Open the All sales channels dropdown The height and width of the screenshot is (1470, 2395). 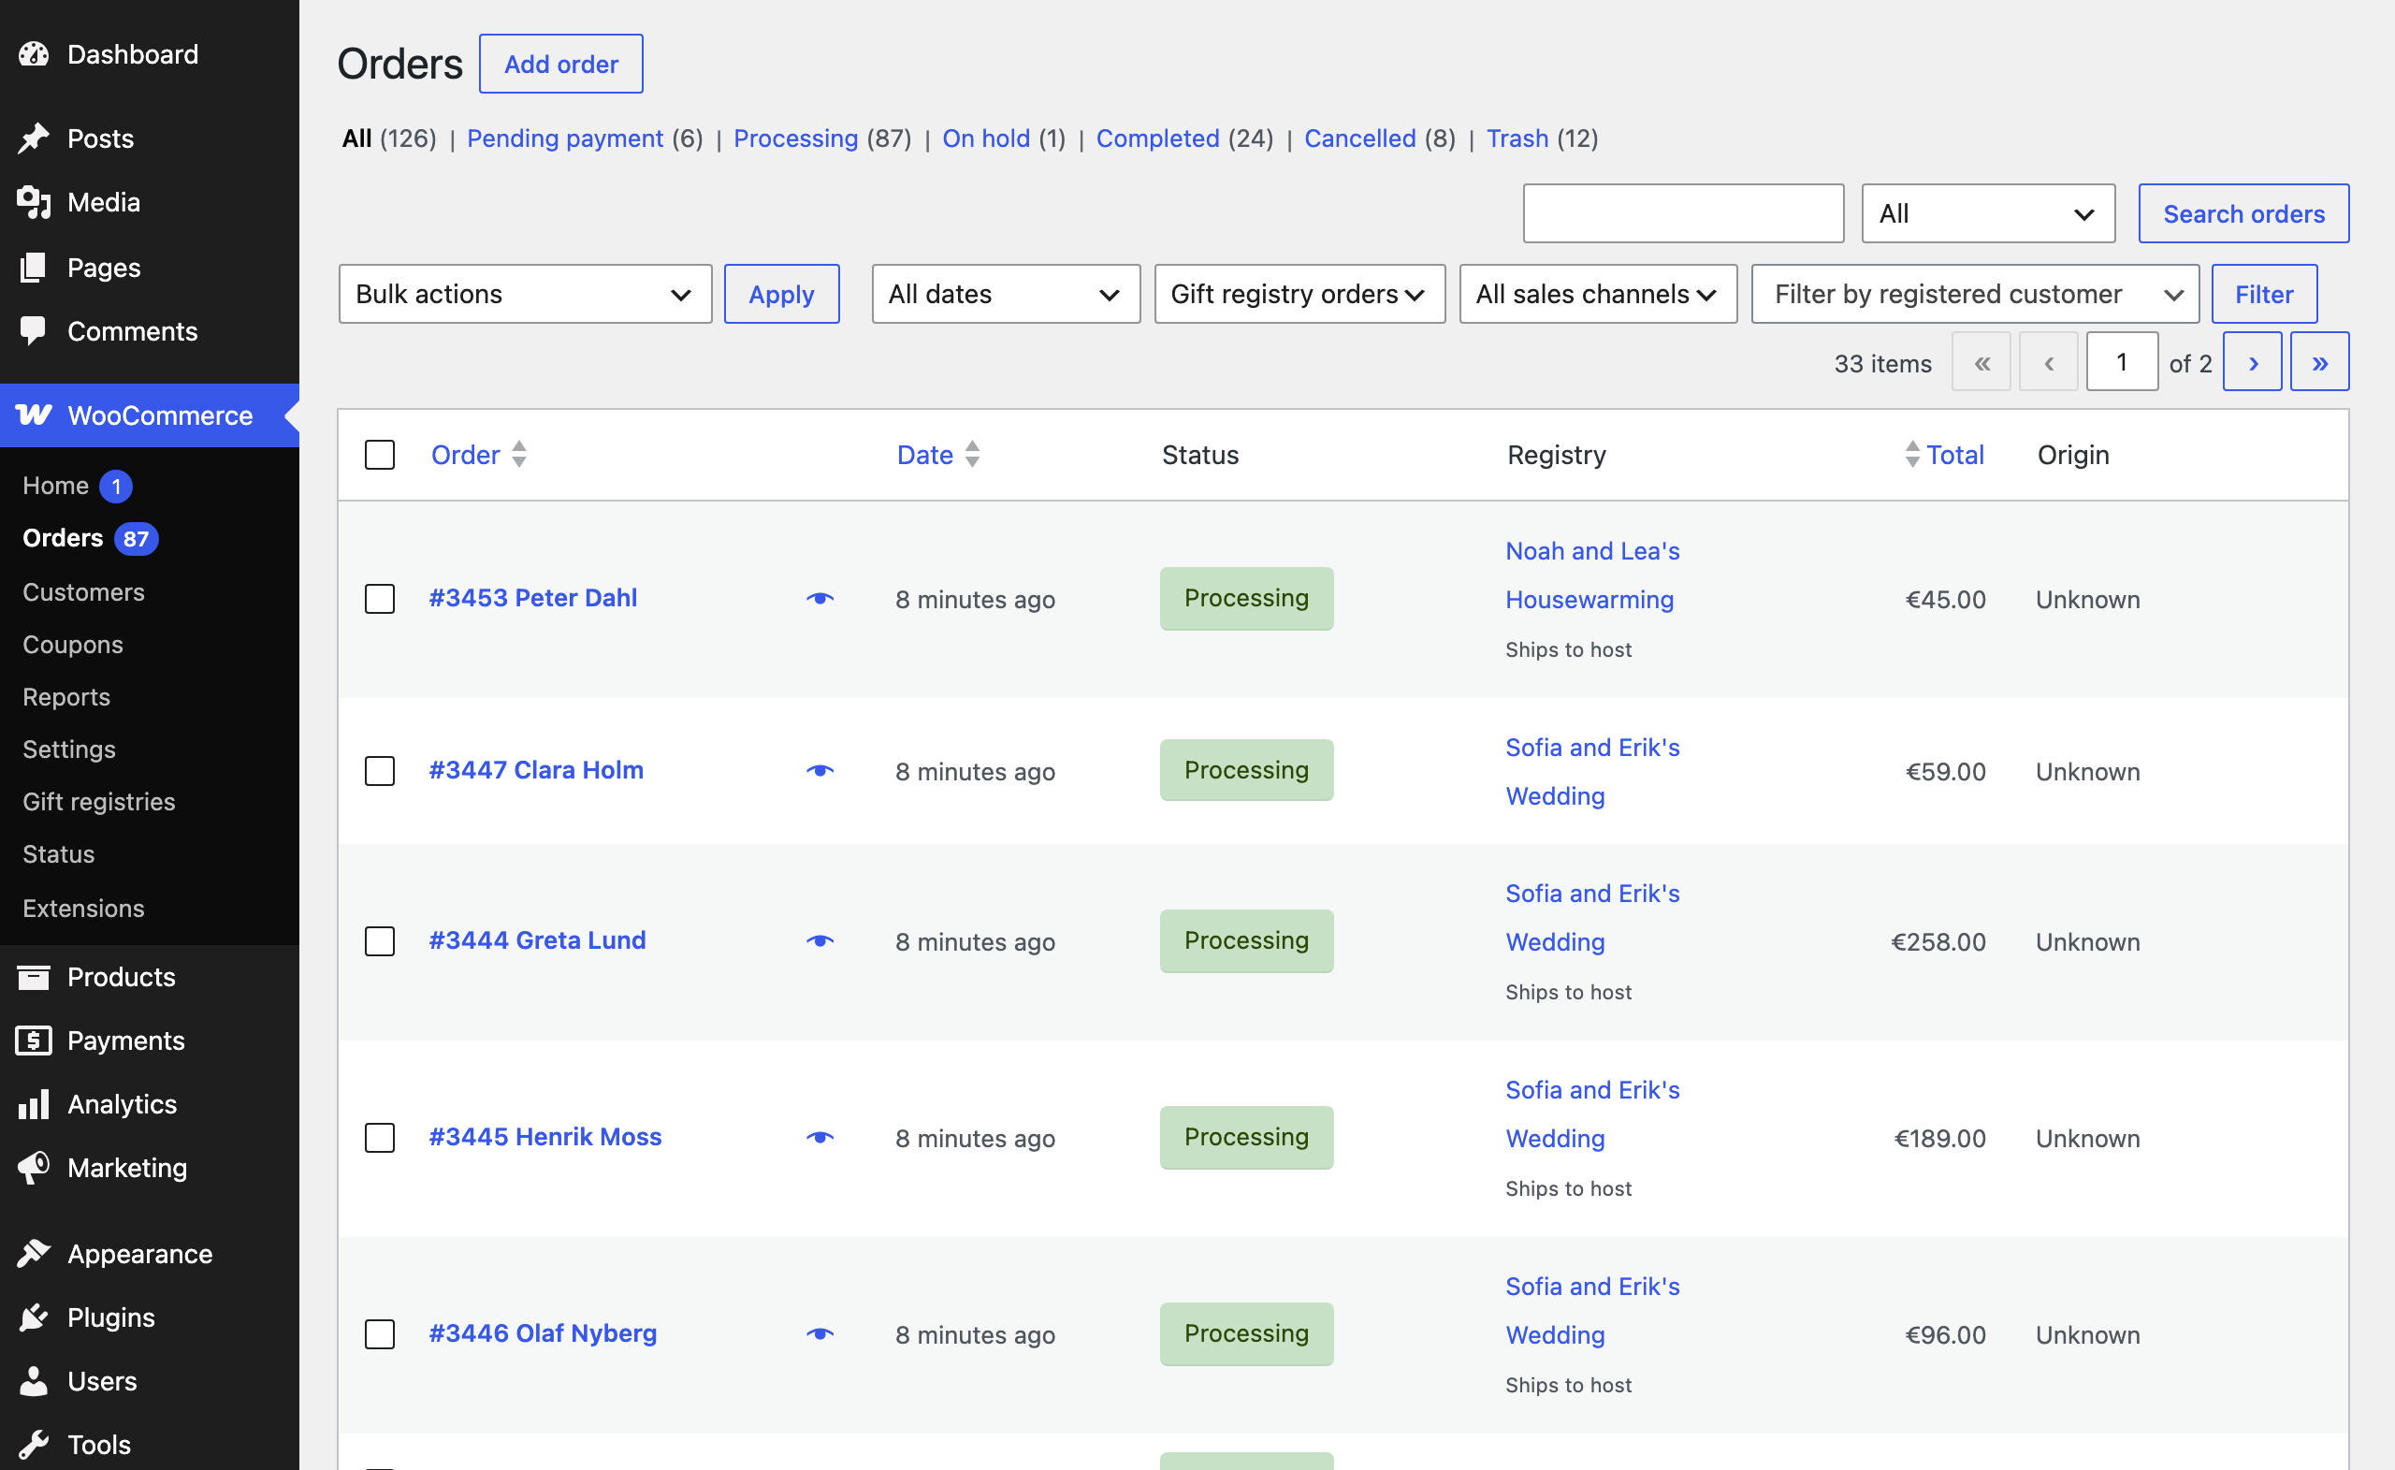click(x=1598, y=294)
